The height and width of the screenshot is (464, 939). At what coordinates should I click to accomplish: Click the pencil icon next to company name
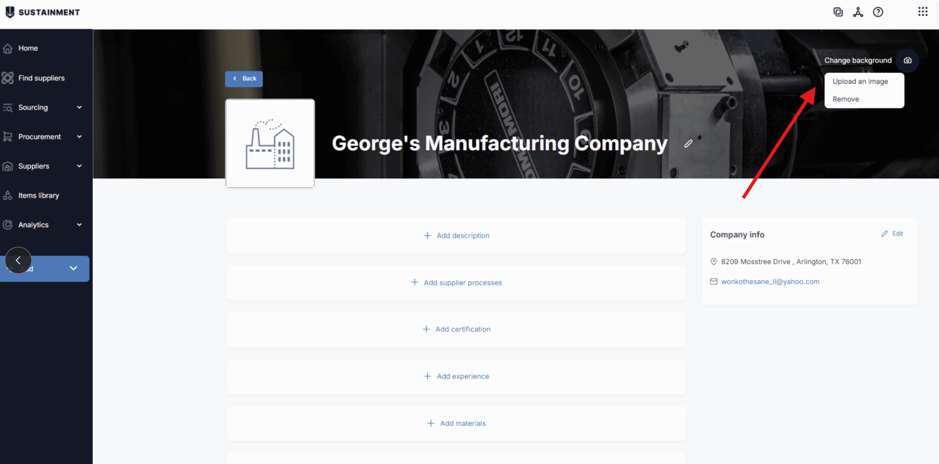(688, 144)
